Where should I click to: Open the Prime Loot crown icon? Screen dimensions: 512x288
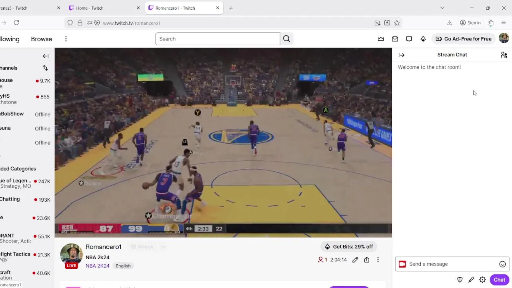click(381, 39)
